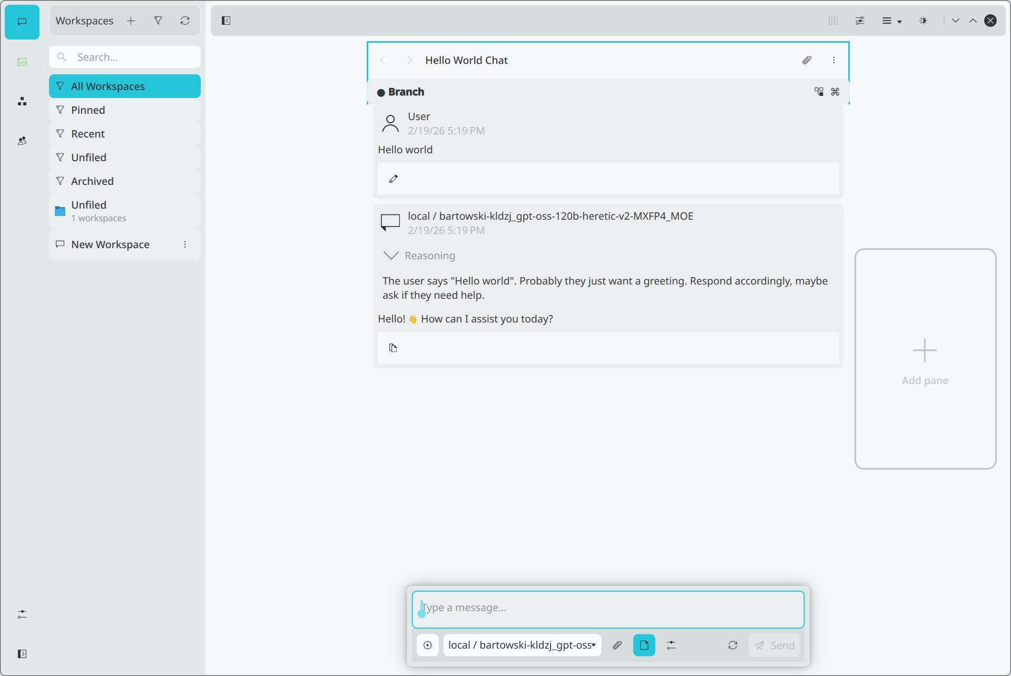
Task: Add a new workspace with plus icon
Action: [x=131, y=21]
